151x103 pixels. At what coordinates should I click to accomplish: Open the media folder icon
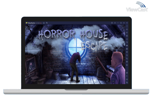click(127, 55)
